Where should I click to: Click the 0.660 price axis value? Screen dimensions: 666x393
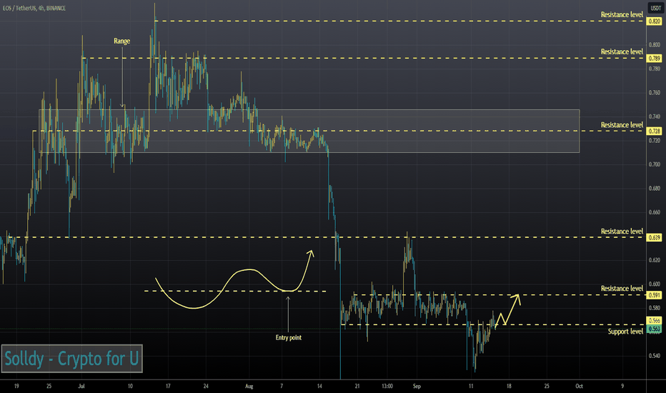[655, 212]
